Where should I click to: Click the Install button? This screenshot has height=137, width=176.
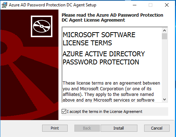point(119,128)
